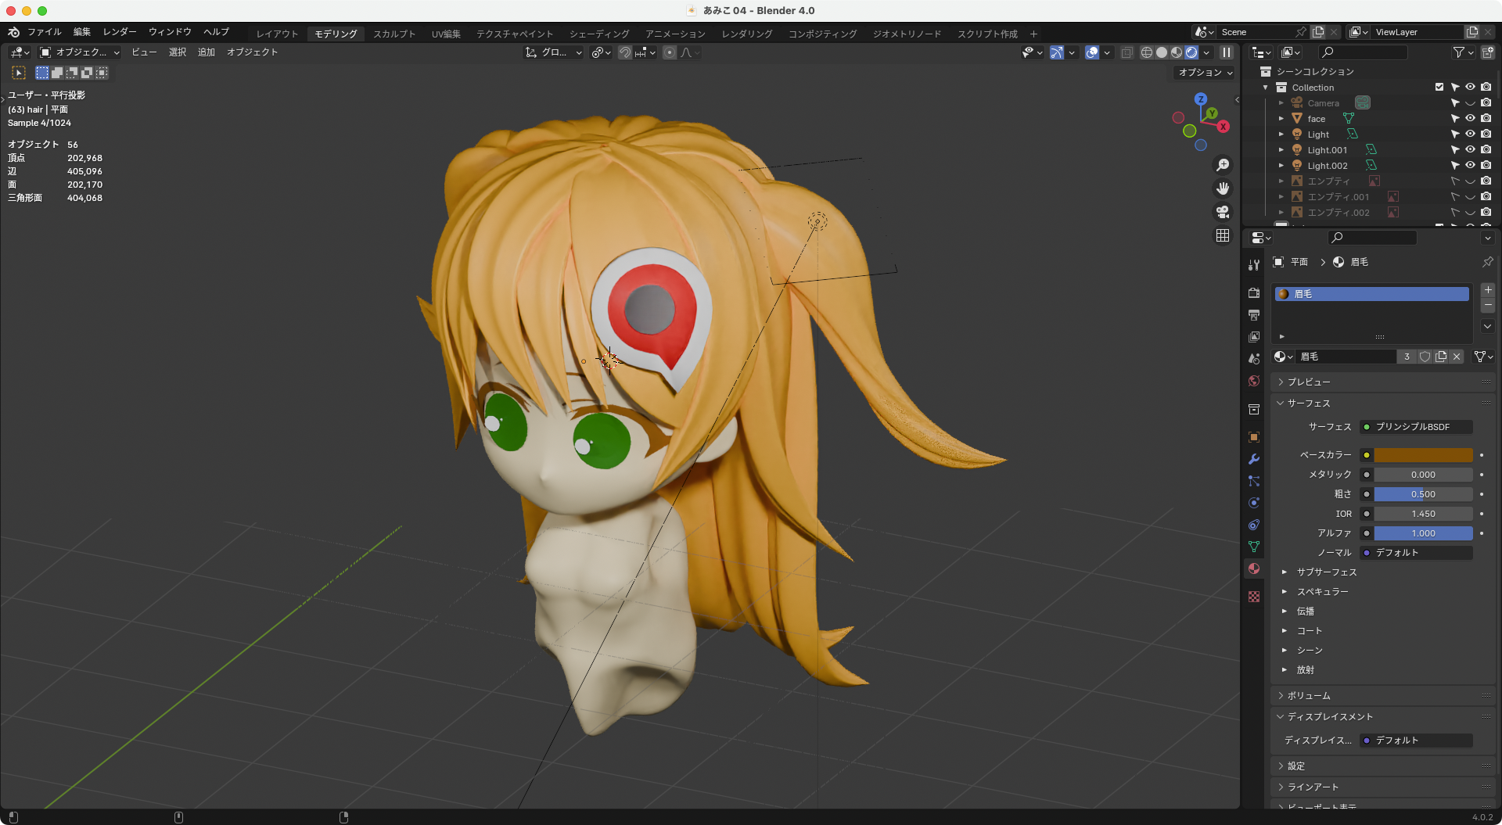Screen dimensions: 1502x825
Task: Open the Object properties tab
Action: coord(1254,437)
